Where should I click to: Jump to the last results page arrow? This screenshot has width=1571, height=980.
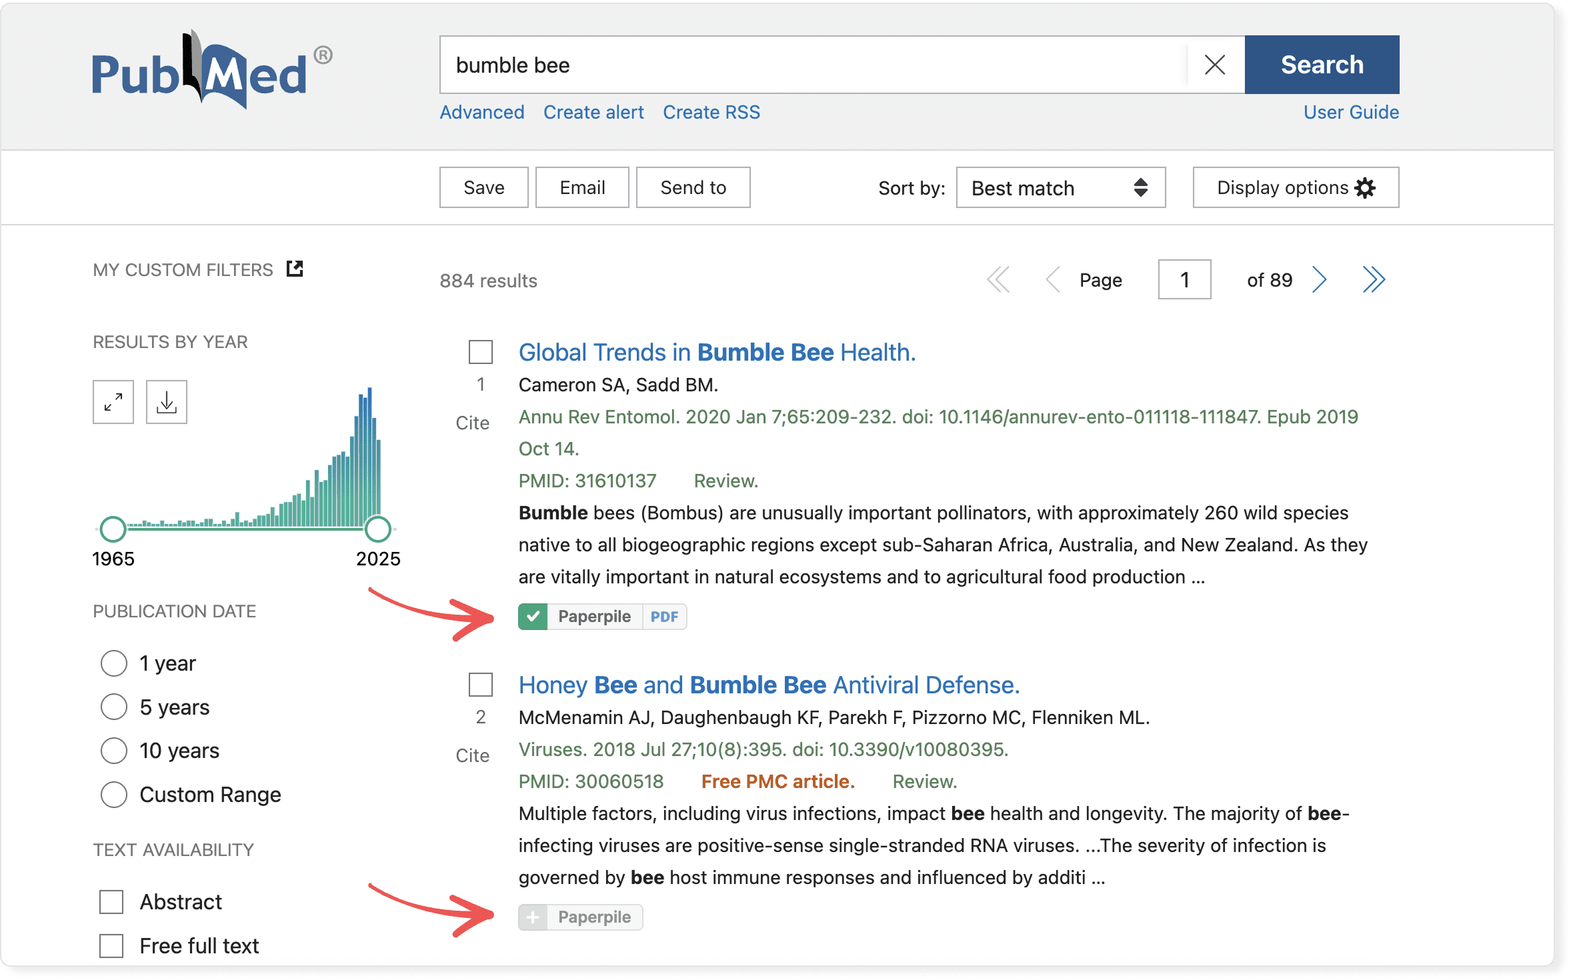[1373, 279]
